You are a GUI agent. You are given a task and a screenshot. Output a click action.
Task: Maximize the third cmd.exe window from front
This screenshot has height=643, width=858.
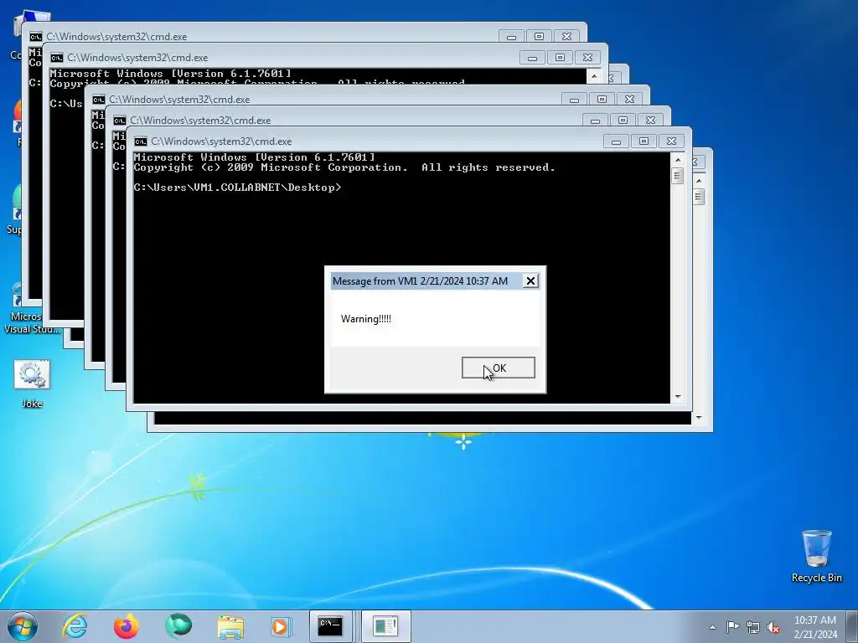(602, 100)
